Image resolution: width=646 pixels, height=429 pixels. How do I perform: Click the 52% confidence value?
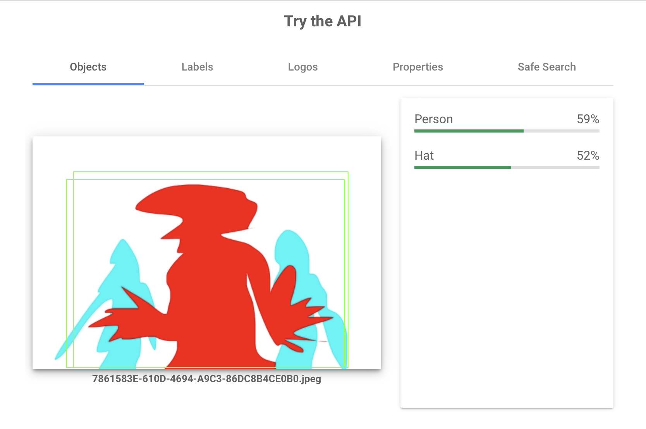coord(588,155)
